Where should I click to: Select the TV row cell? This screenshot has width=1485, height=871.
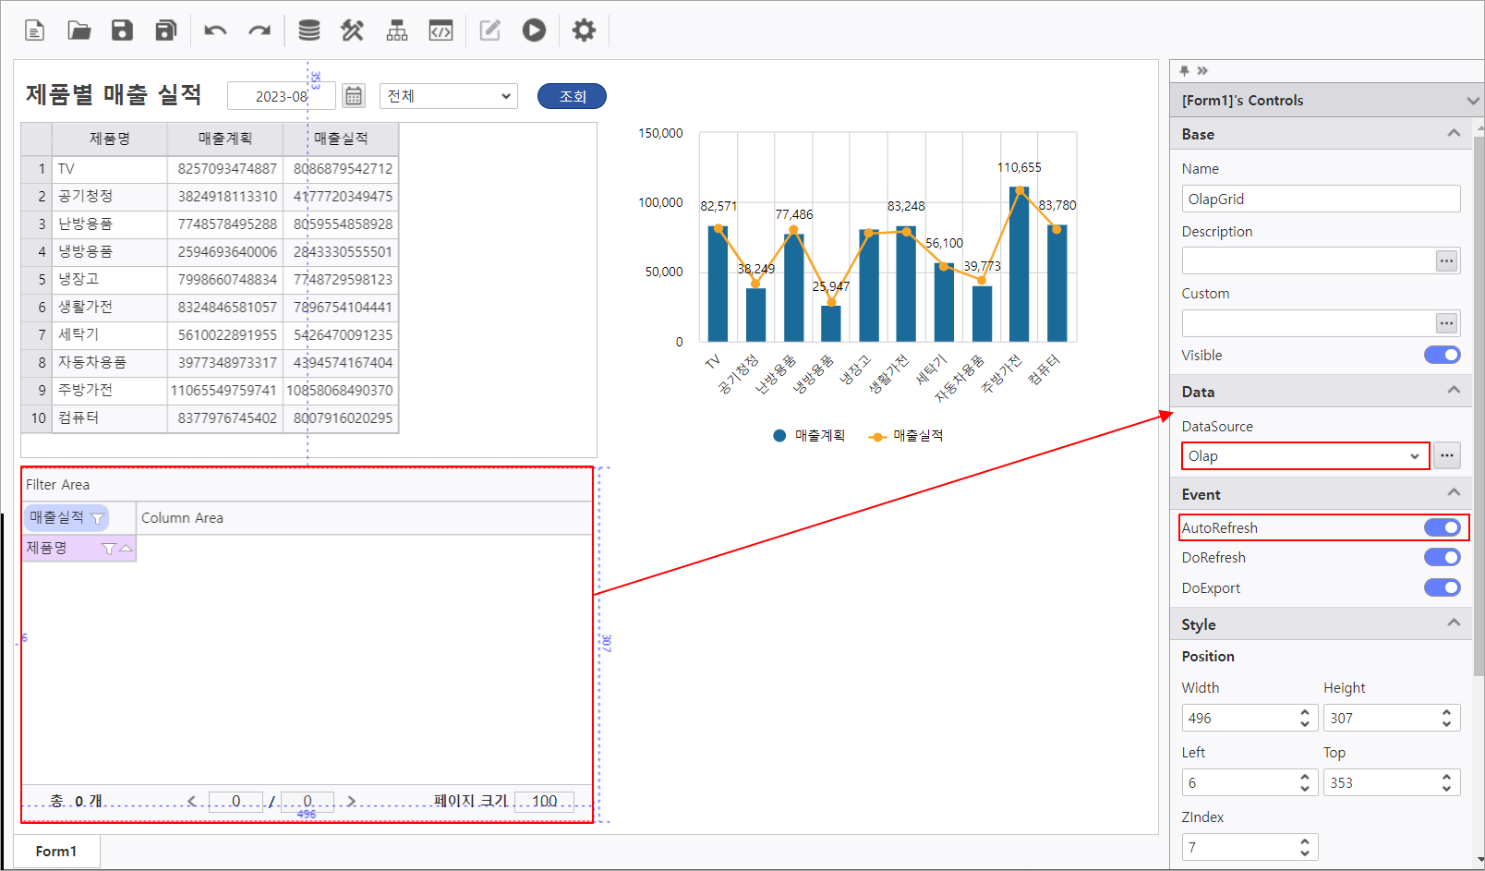click(109, 169)
